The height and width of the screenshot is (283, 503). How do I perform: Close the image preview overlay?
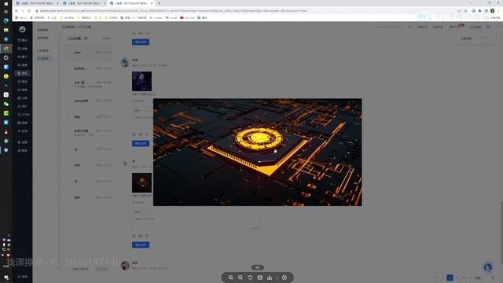coord(285,277)
